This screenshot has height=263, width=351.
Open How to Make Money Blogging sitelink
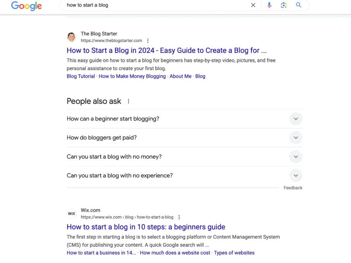coord(132,76)
